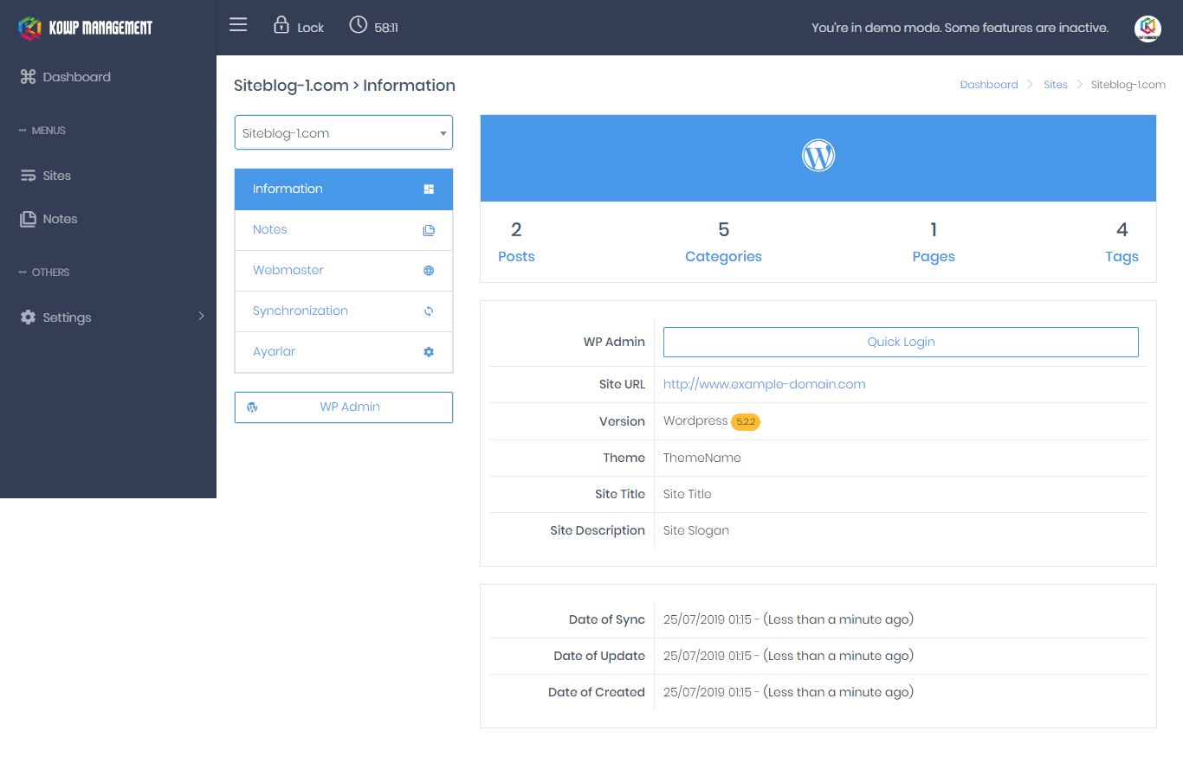The height and width of the screenshot is (763, 1183).
Task: Click the Sites breadcrumb link
Action: (x=1055, y=85)
